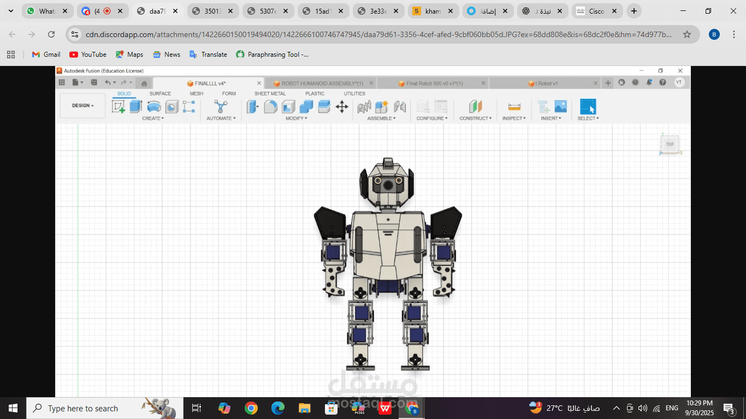Select the Extrude tool in Create group

(136, 106)
